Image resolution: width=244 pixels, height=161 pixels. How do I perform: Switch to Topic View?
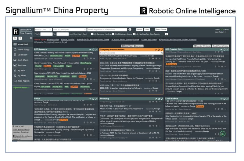tap(127, 46)
